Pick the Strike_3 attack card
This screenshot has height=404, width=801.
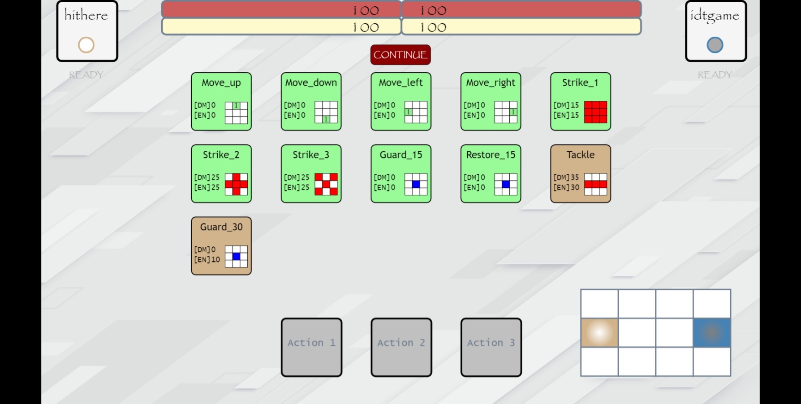pos(311,174)
